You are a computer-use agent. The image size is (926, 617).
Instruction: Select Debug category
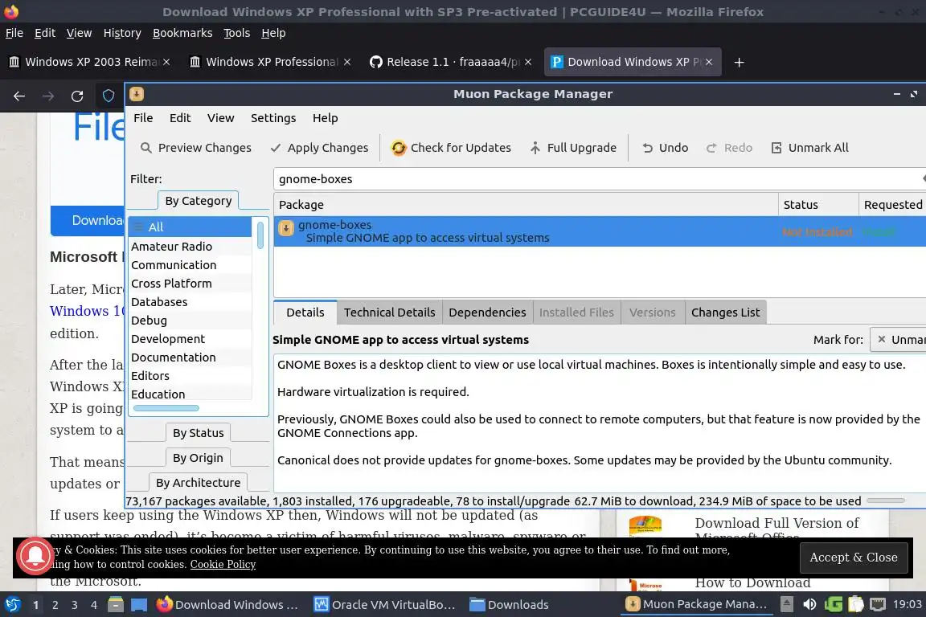pyautogui.click(x=191, y=320)
